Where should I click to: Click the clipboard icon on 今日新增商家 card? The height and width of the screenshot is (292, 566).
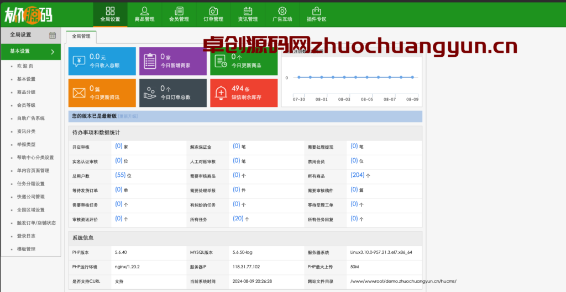coord(150,61)
